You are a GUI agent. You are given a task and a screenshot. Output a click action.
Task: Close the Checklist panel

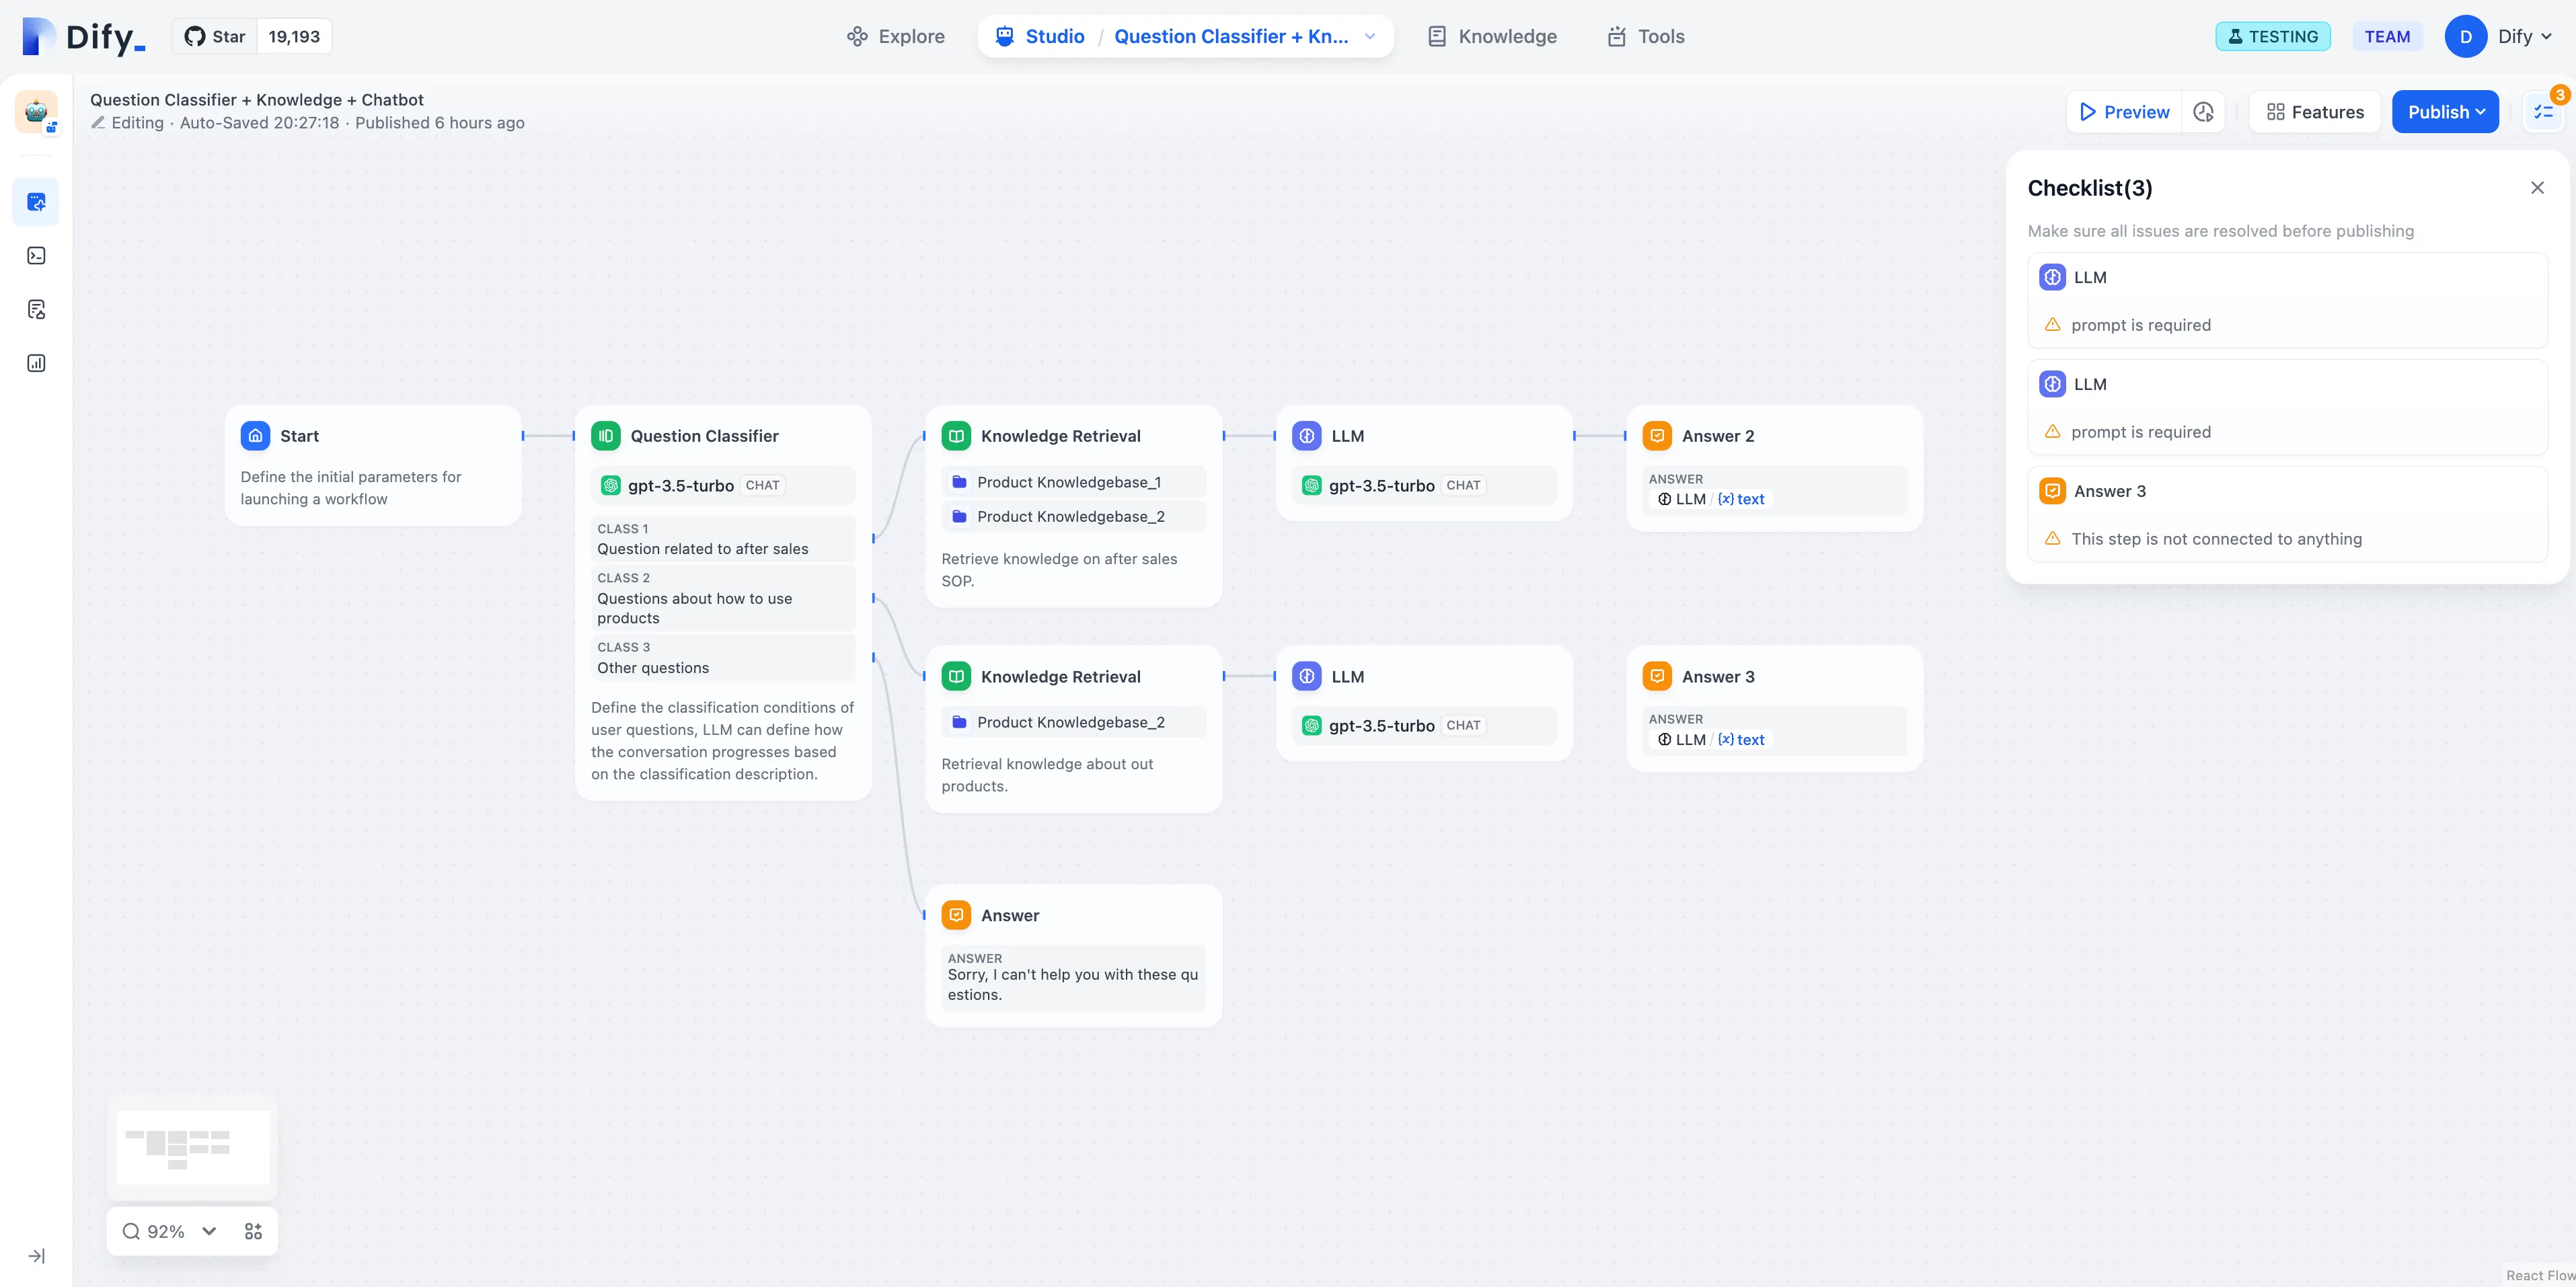tap(2537, 188)
